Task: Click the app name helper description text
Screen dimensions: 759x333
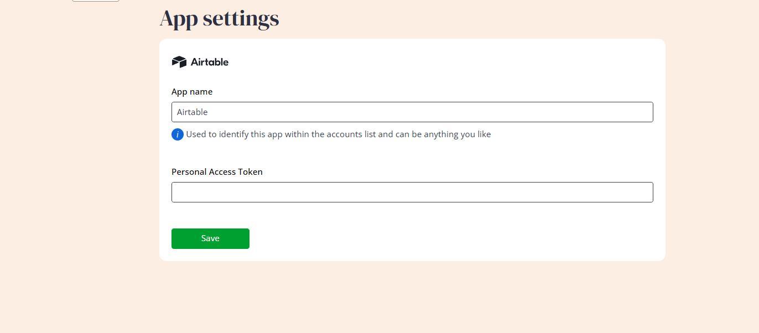Action: coord(338,134)
